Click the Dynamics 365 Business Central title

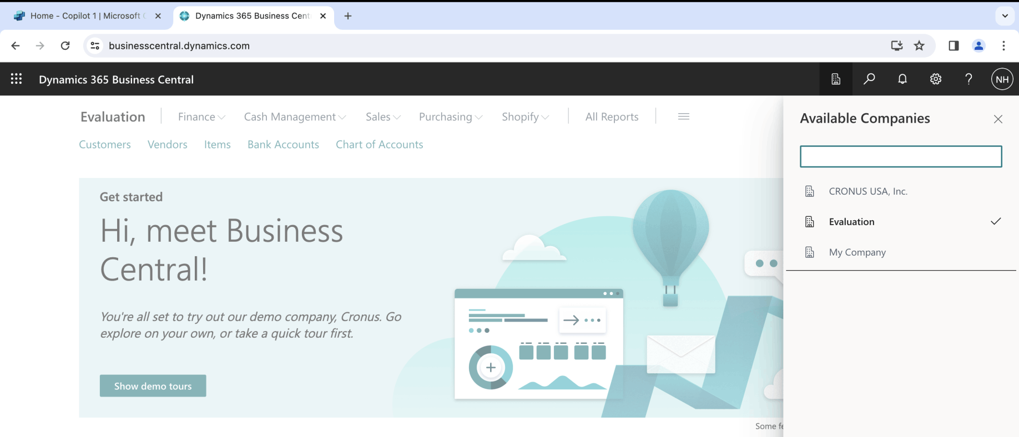click(x=117, y=79)
